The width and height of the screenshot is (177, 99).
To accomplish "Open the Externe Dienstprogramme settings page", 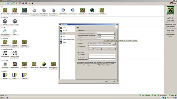I will coord(67,40).
